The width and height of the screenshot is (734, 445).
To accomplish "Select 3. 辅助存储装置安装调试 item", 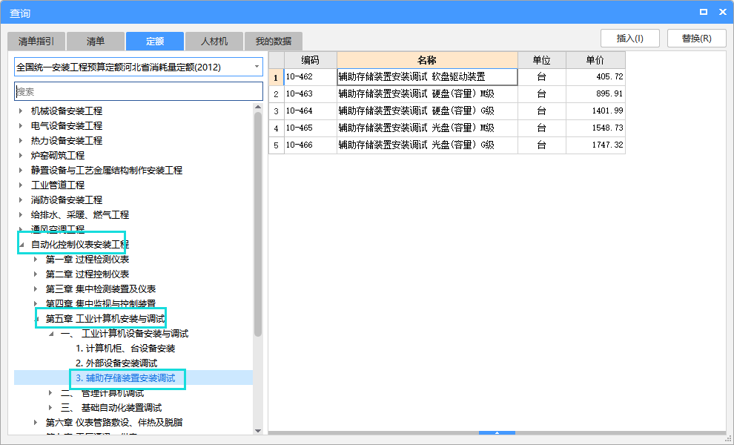I will [125, 378].
